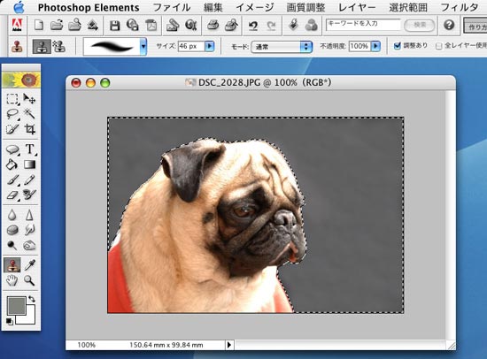Image resolution: width=487 pixels, height=359 pixels.
Task: Choose Clone Stamp mode in options bar
Action: coord(42,47)
